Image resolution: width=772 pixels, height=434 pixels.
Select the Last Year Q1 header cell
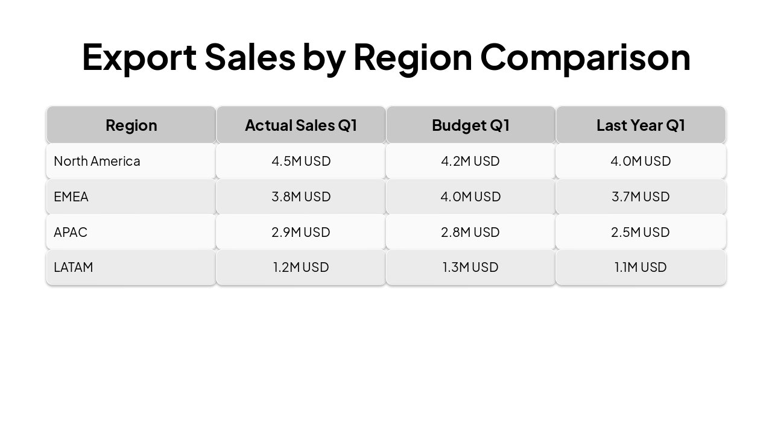(x=641, y=125)
